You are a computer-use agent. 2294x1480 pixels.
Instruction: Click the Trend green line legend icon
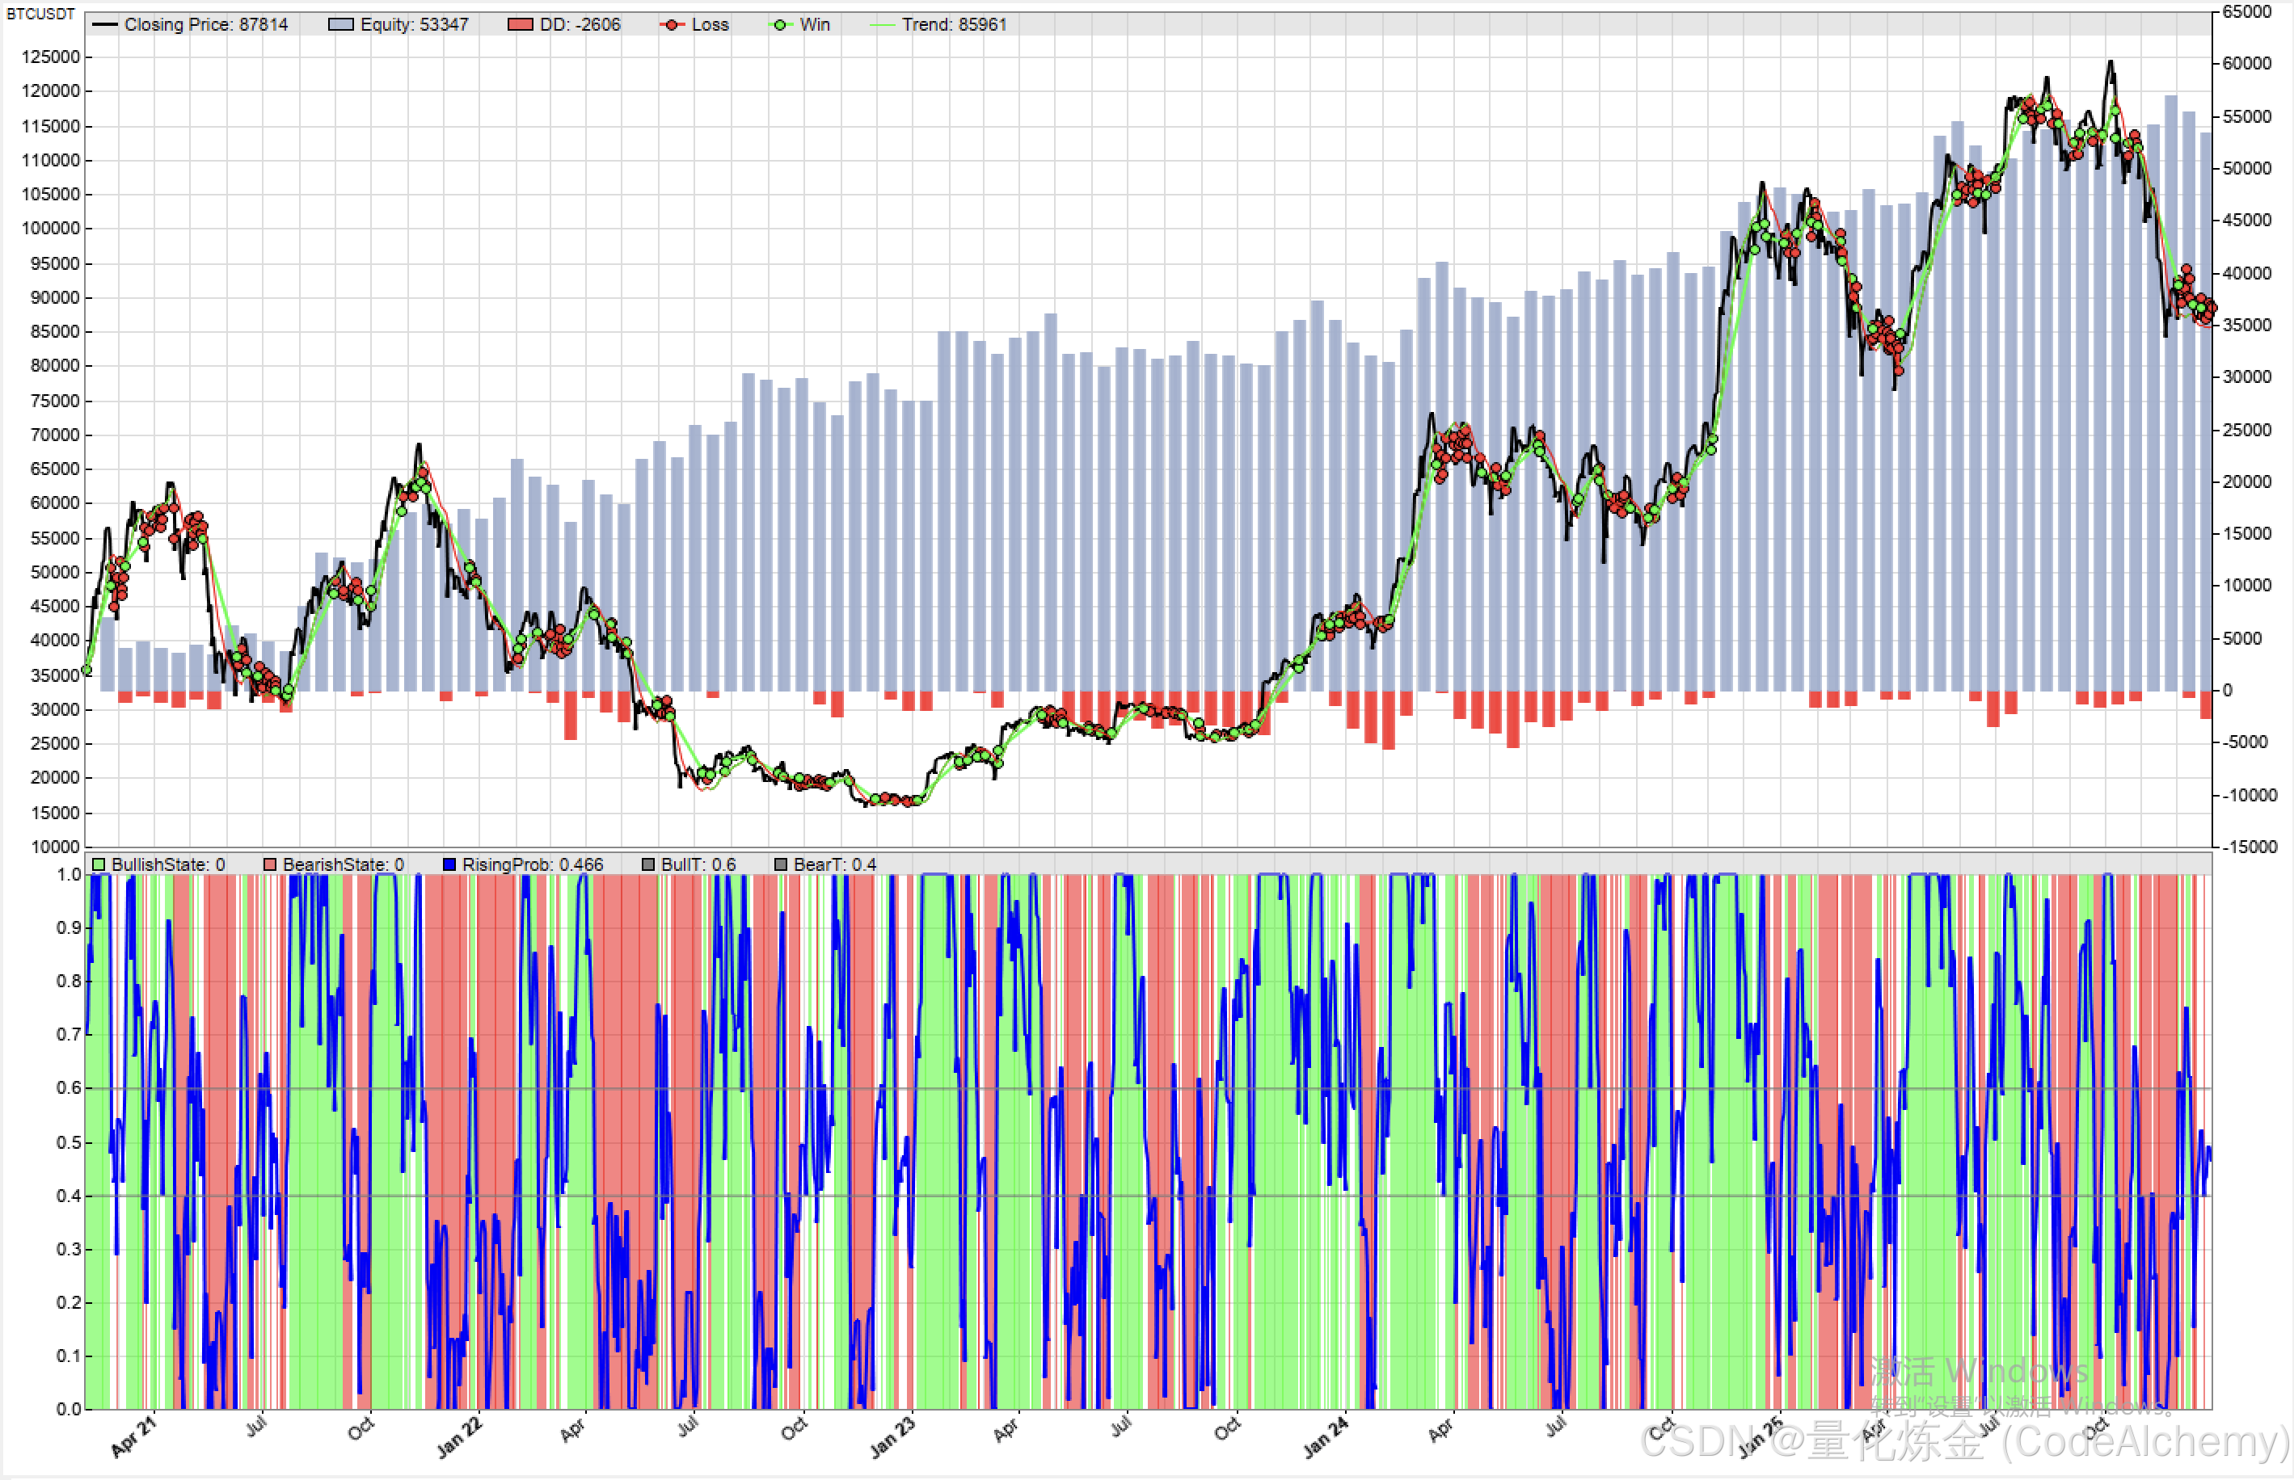pyautogui.click(x=882, y=25)
